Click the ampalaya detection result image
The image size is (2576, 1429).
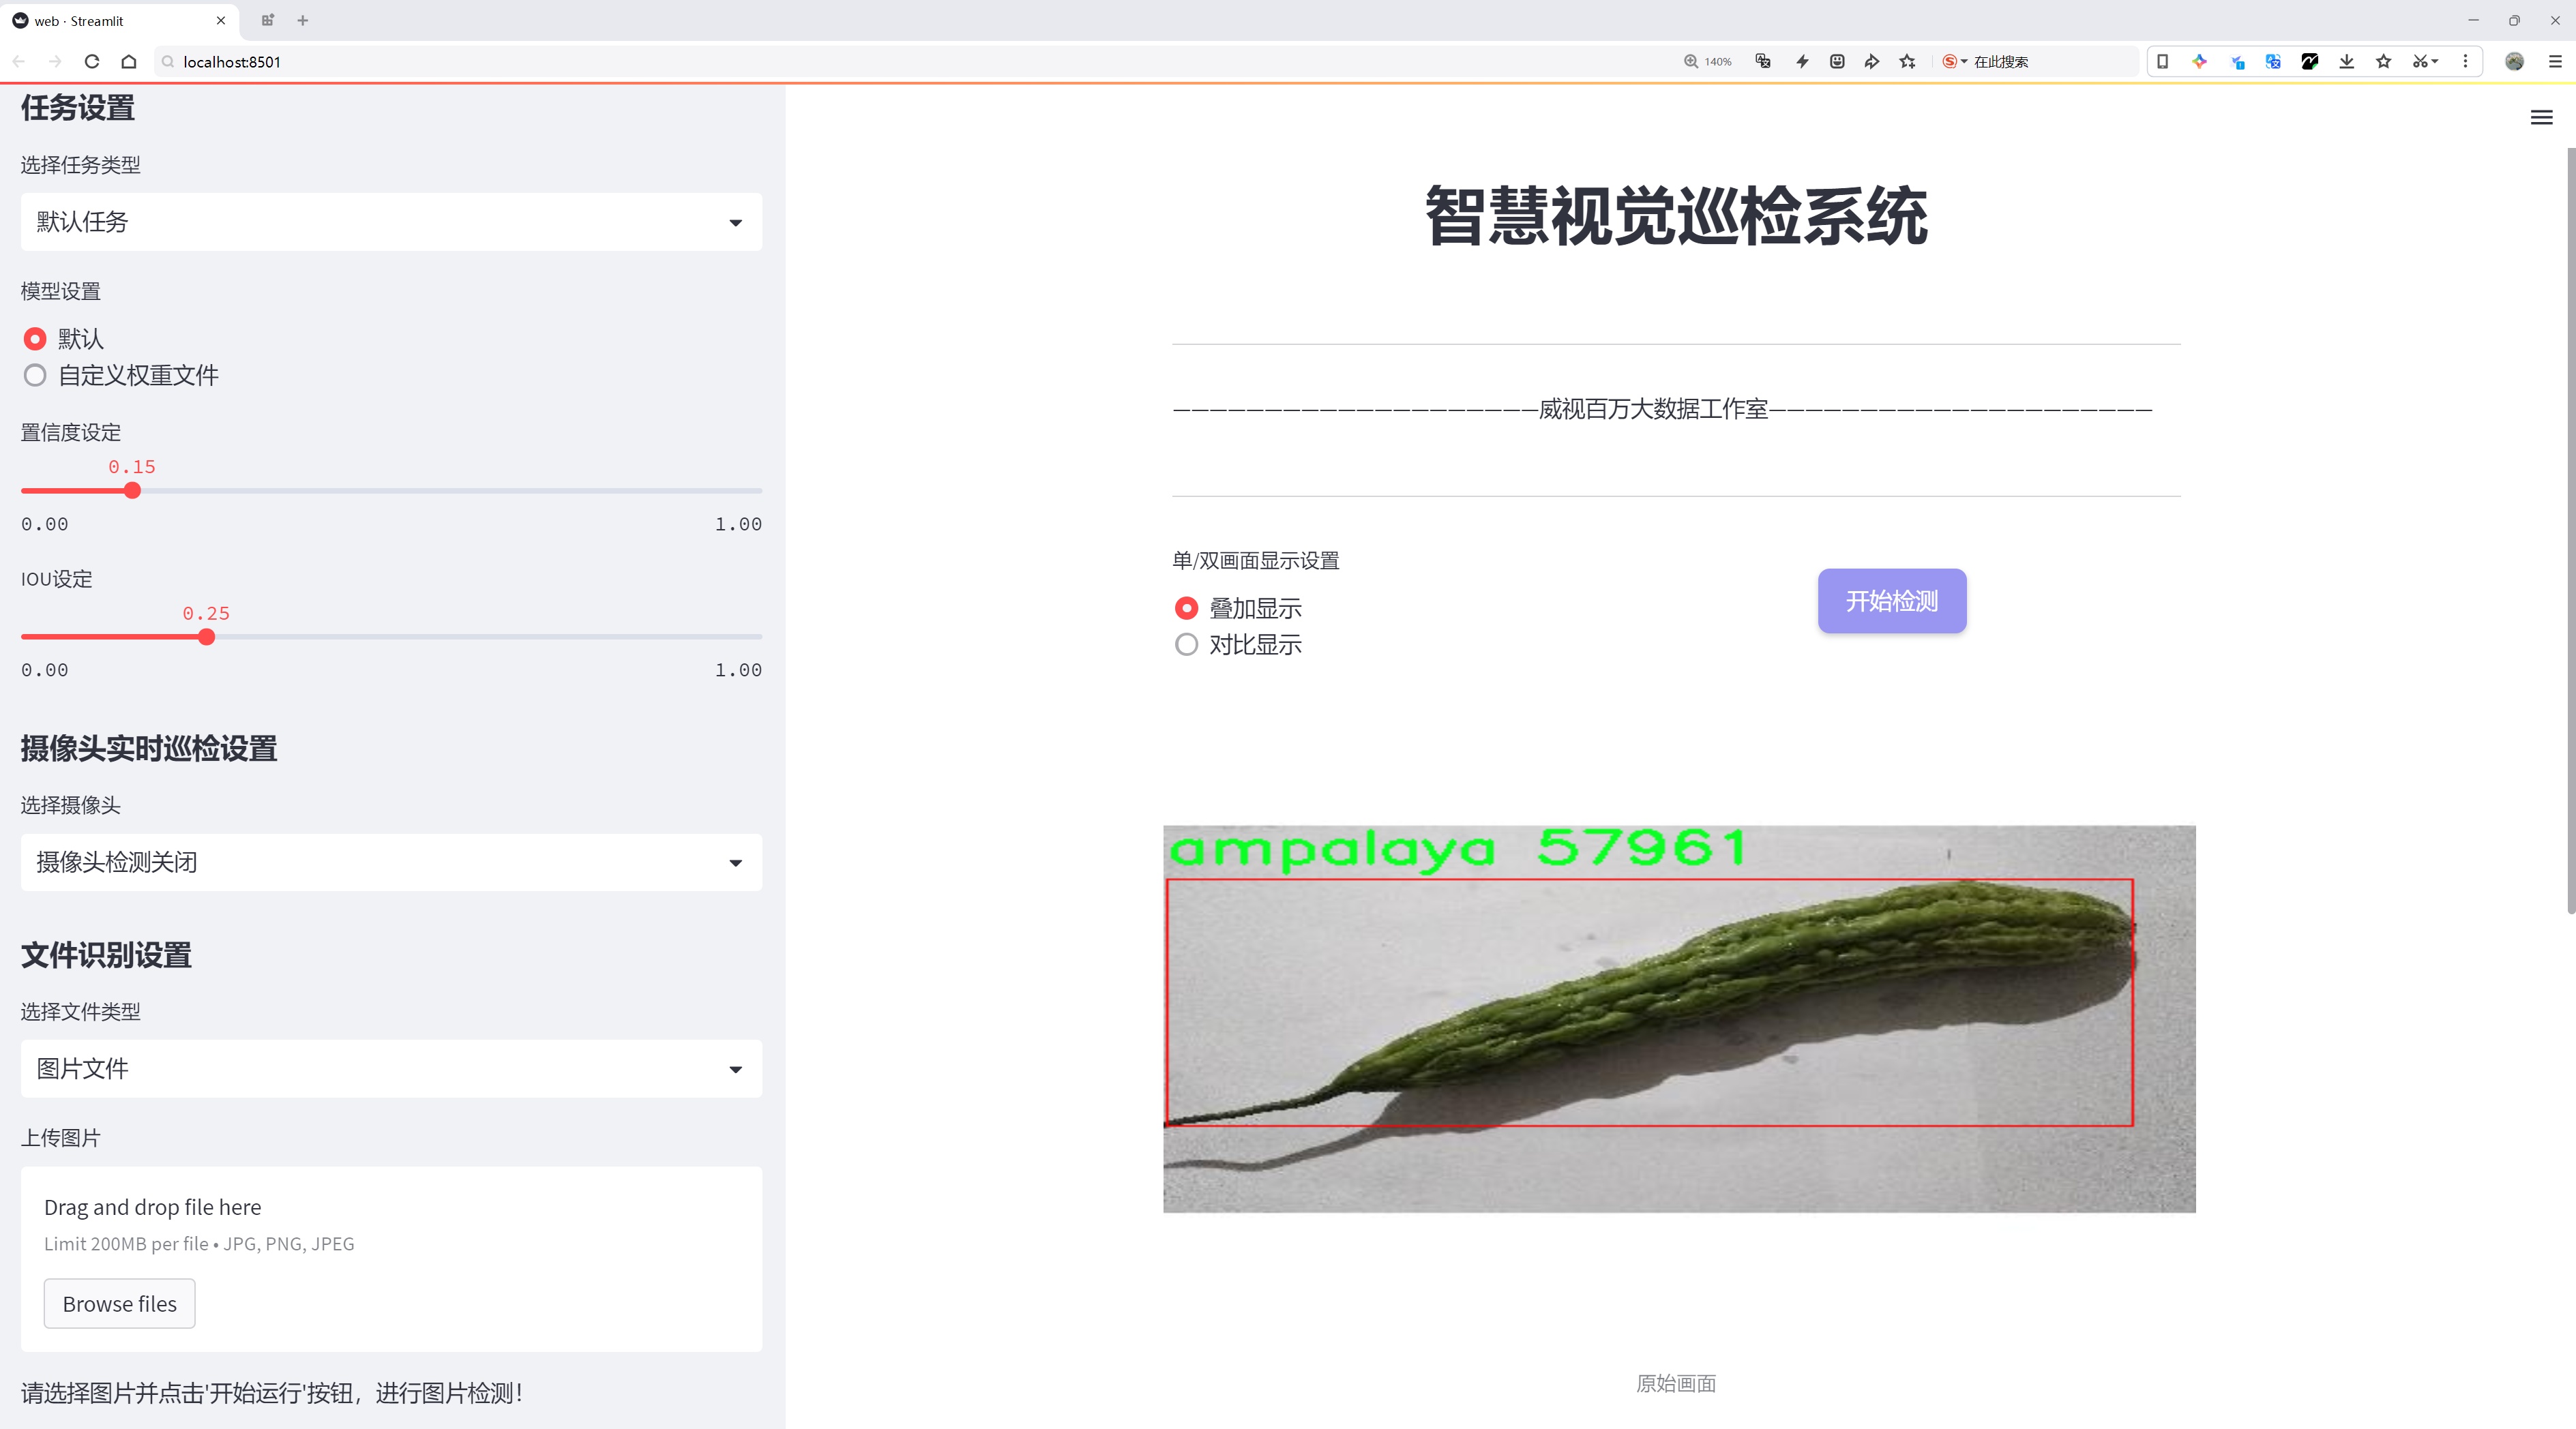pos(1678,1019)
